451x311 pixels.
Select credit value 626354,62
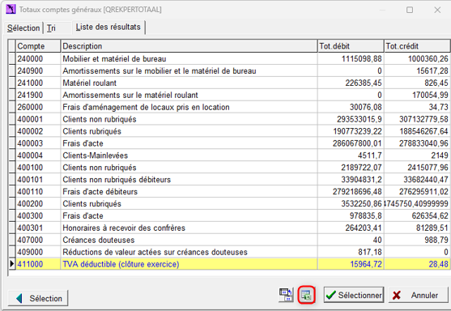(417, 215)
